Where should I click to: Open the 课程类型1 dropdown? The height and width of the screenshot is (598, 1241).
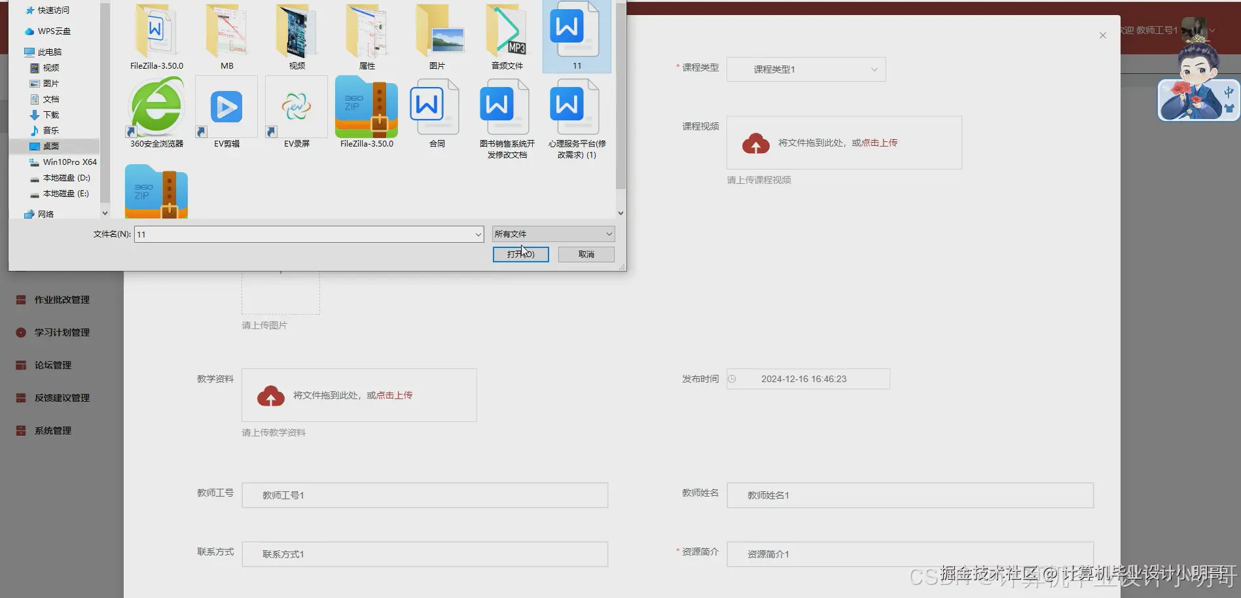(x=806, y=69)
